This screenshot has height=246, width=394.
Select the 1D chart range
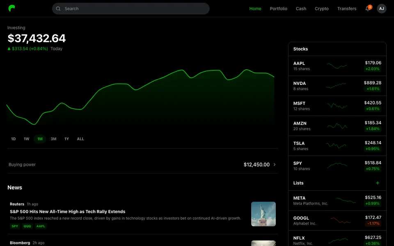point(13,139)
